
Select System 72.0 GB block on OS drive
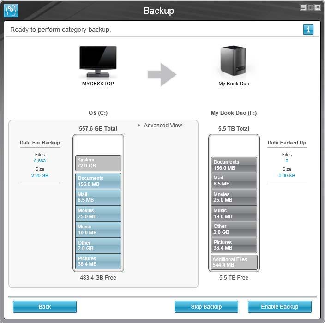(98, 163)
